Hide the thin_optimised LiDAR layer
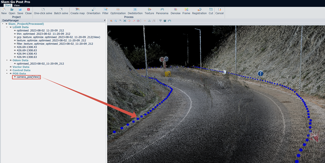 point(15,34)
